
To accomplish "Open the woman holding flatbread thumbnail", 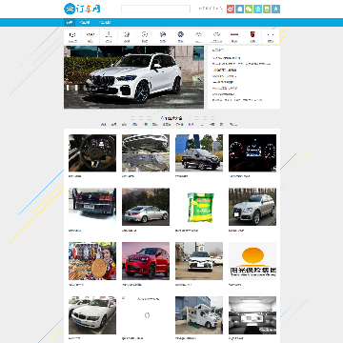I will [92, 261].
